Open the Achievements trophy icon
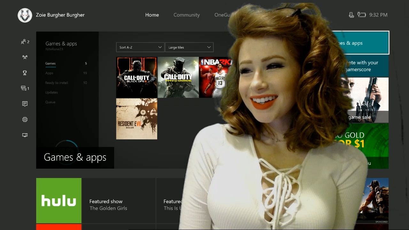409x230 pixels. point(25,73)
